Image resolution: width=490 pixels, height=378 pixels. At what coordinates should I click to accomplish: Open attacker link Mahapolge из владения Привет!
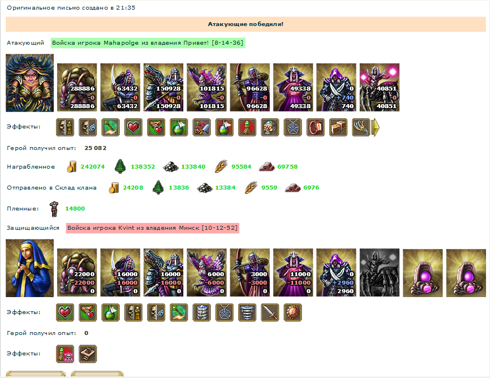click(x=148, y=43)
